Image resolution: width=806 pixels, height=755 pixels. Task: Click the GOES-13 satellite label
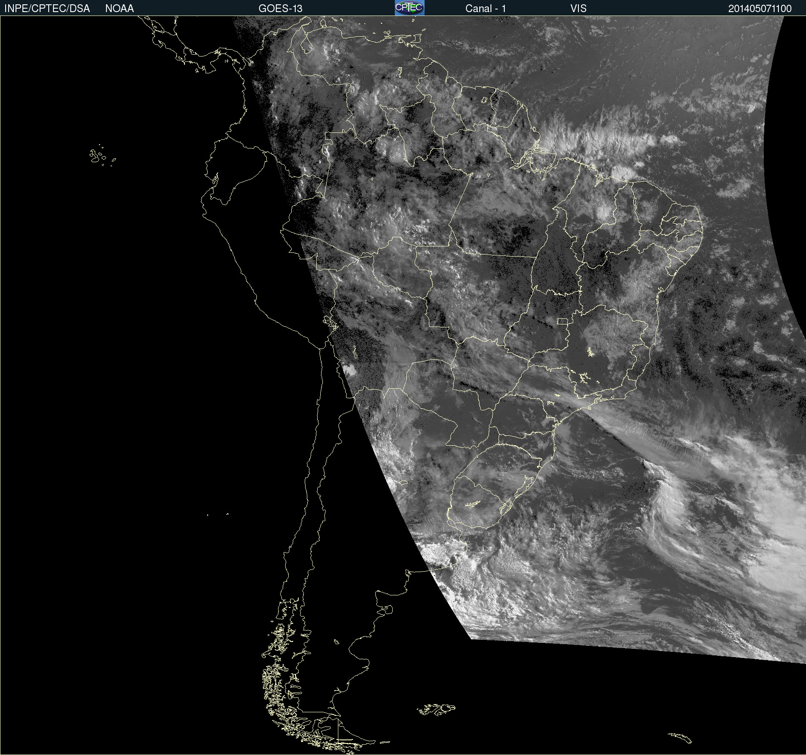point(281,9)
